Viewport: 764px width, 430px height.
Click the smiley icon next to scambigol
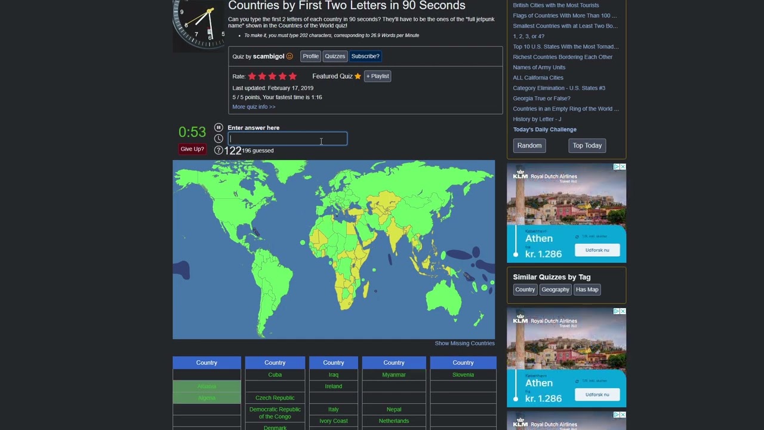coord(289,56)
